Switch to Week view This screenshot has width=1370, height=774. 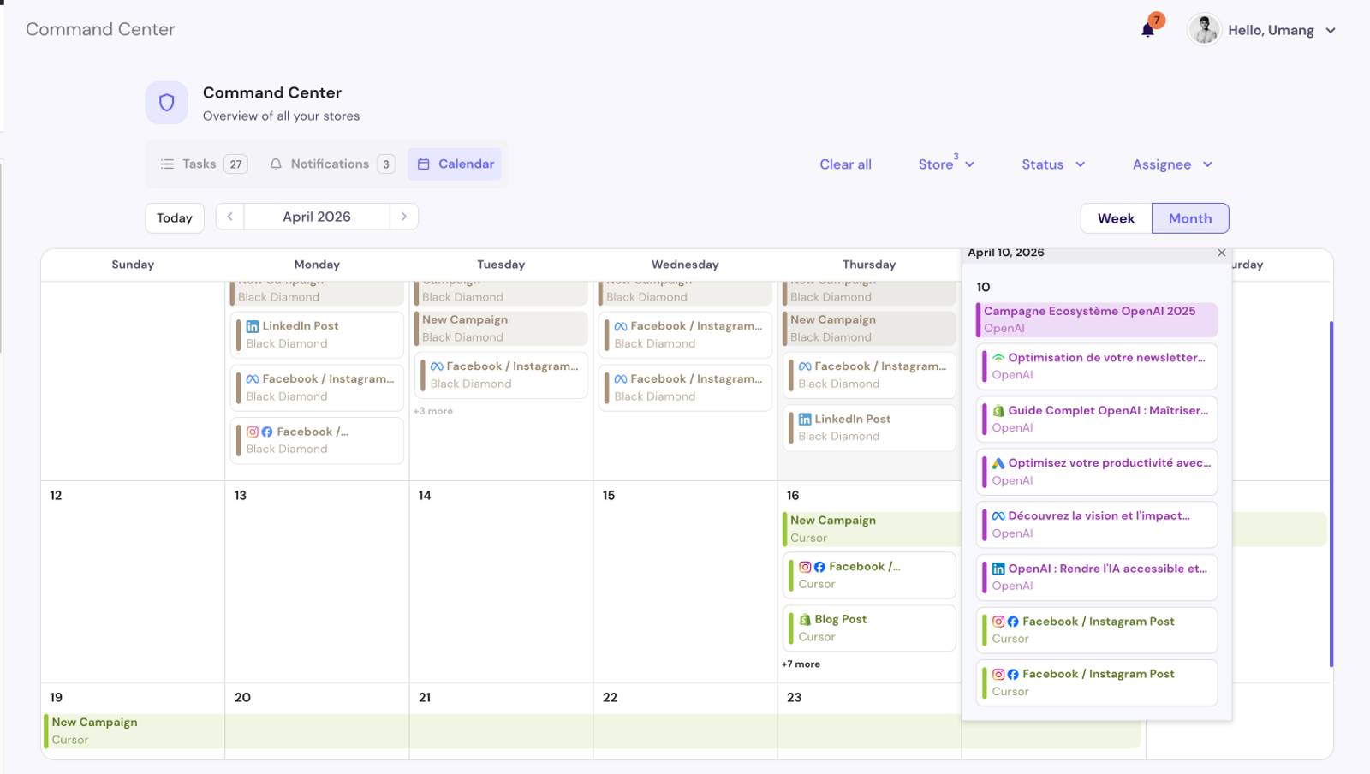(x=1117, y=218)
